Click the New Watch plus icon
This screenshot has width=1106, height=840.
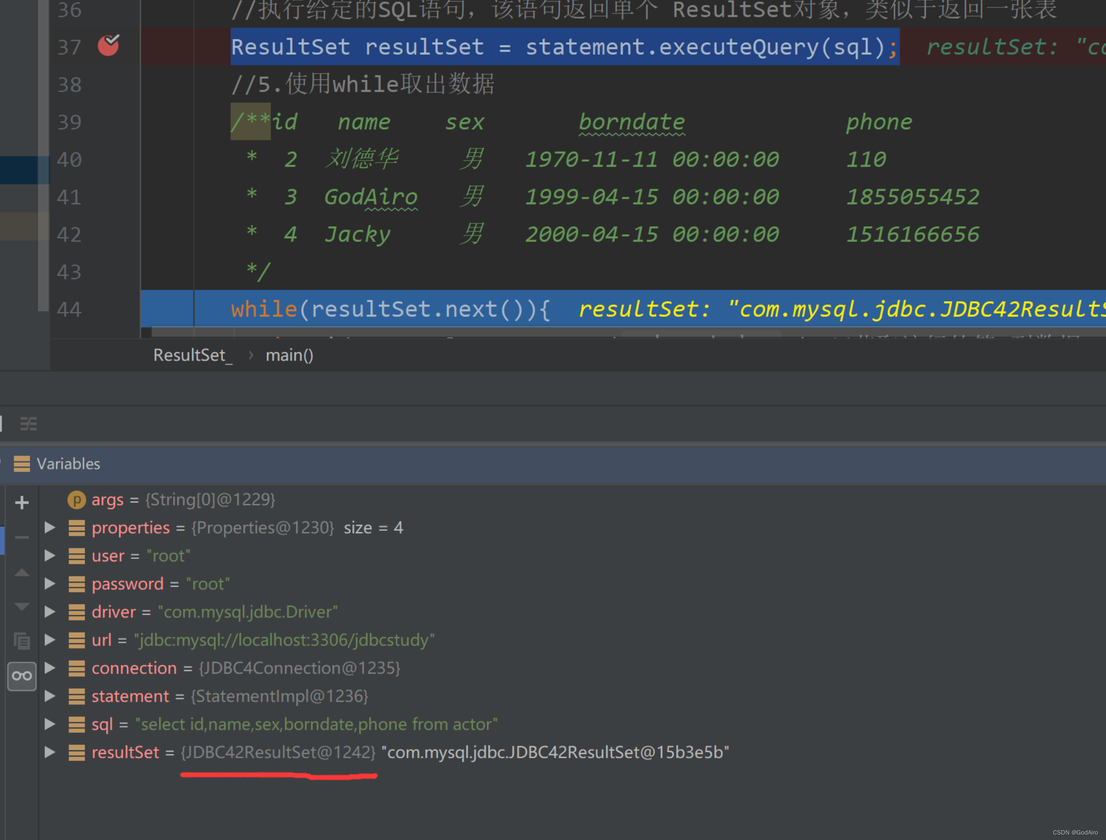pos(22,503)
